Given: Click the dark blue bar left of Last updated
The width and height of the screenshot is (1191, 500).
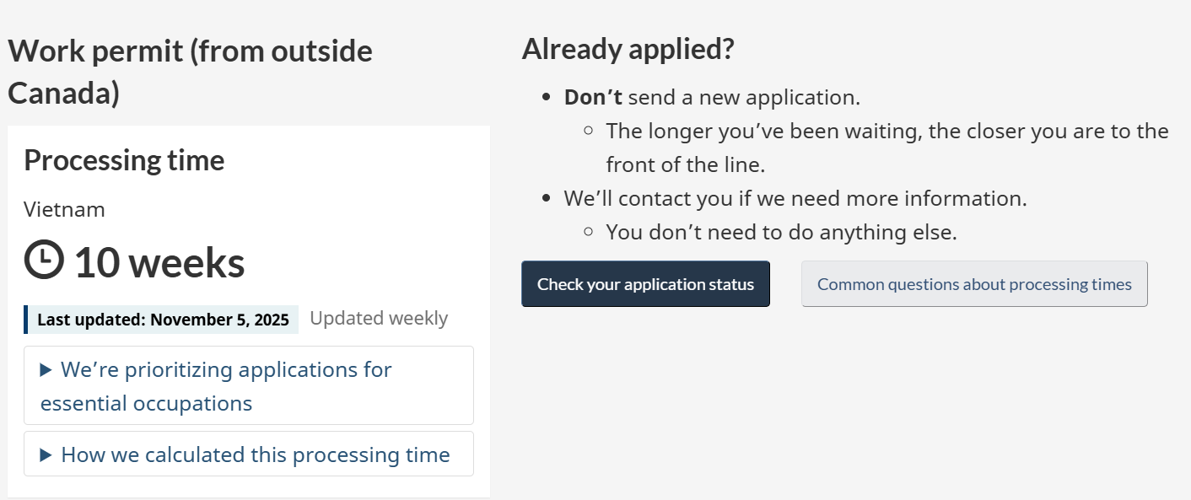Looking at the screenshot, I should pos(26,320).
